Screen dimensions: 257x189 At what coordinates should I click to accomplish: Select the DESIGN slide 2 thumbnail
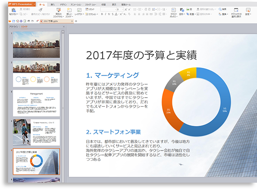[36, 74]
